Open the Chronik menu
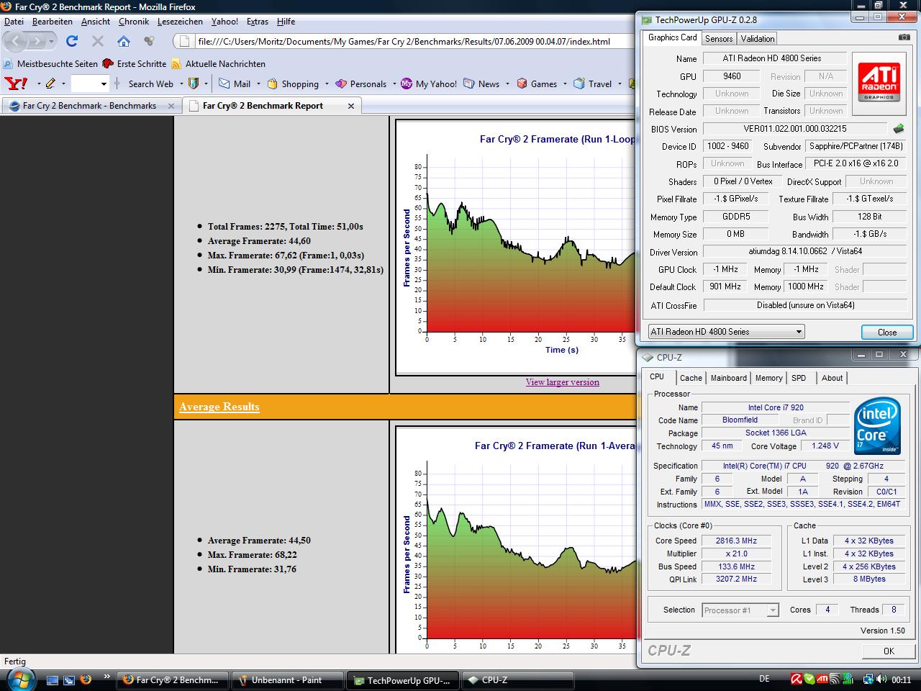 tap(134, 22)
